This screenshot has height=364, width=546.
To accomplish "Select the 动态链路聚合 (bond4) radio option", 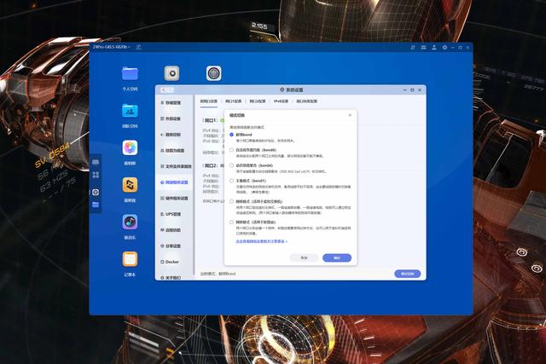I will (x=231, y=165).
